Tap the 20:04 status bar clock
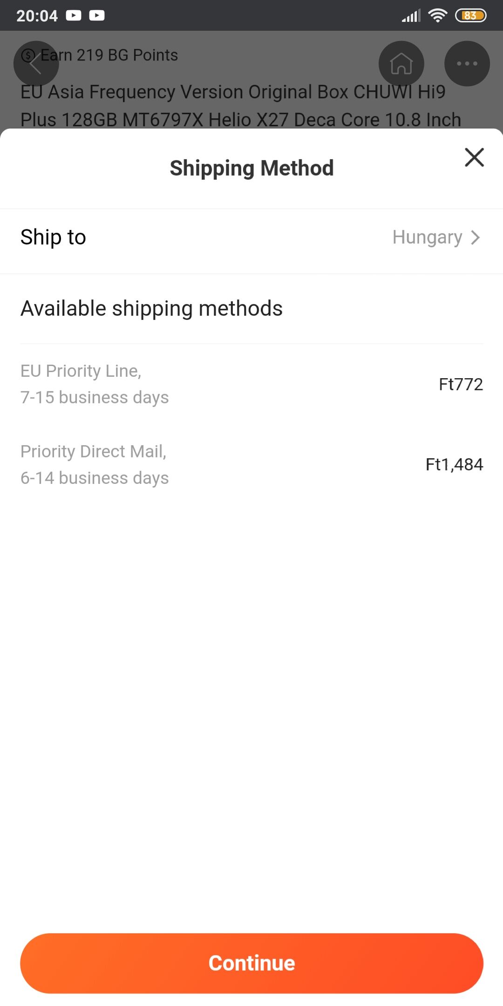The height and width of the screenshot is (1006, 503). pos(37,16)
